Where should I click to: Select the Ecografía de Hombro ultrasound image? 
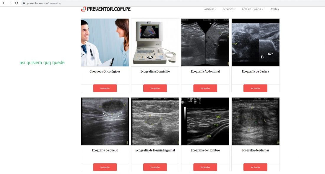click(205, 122)
